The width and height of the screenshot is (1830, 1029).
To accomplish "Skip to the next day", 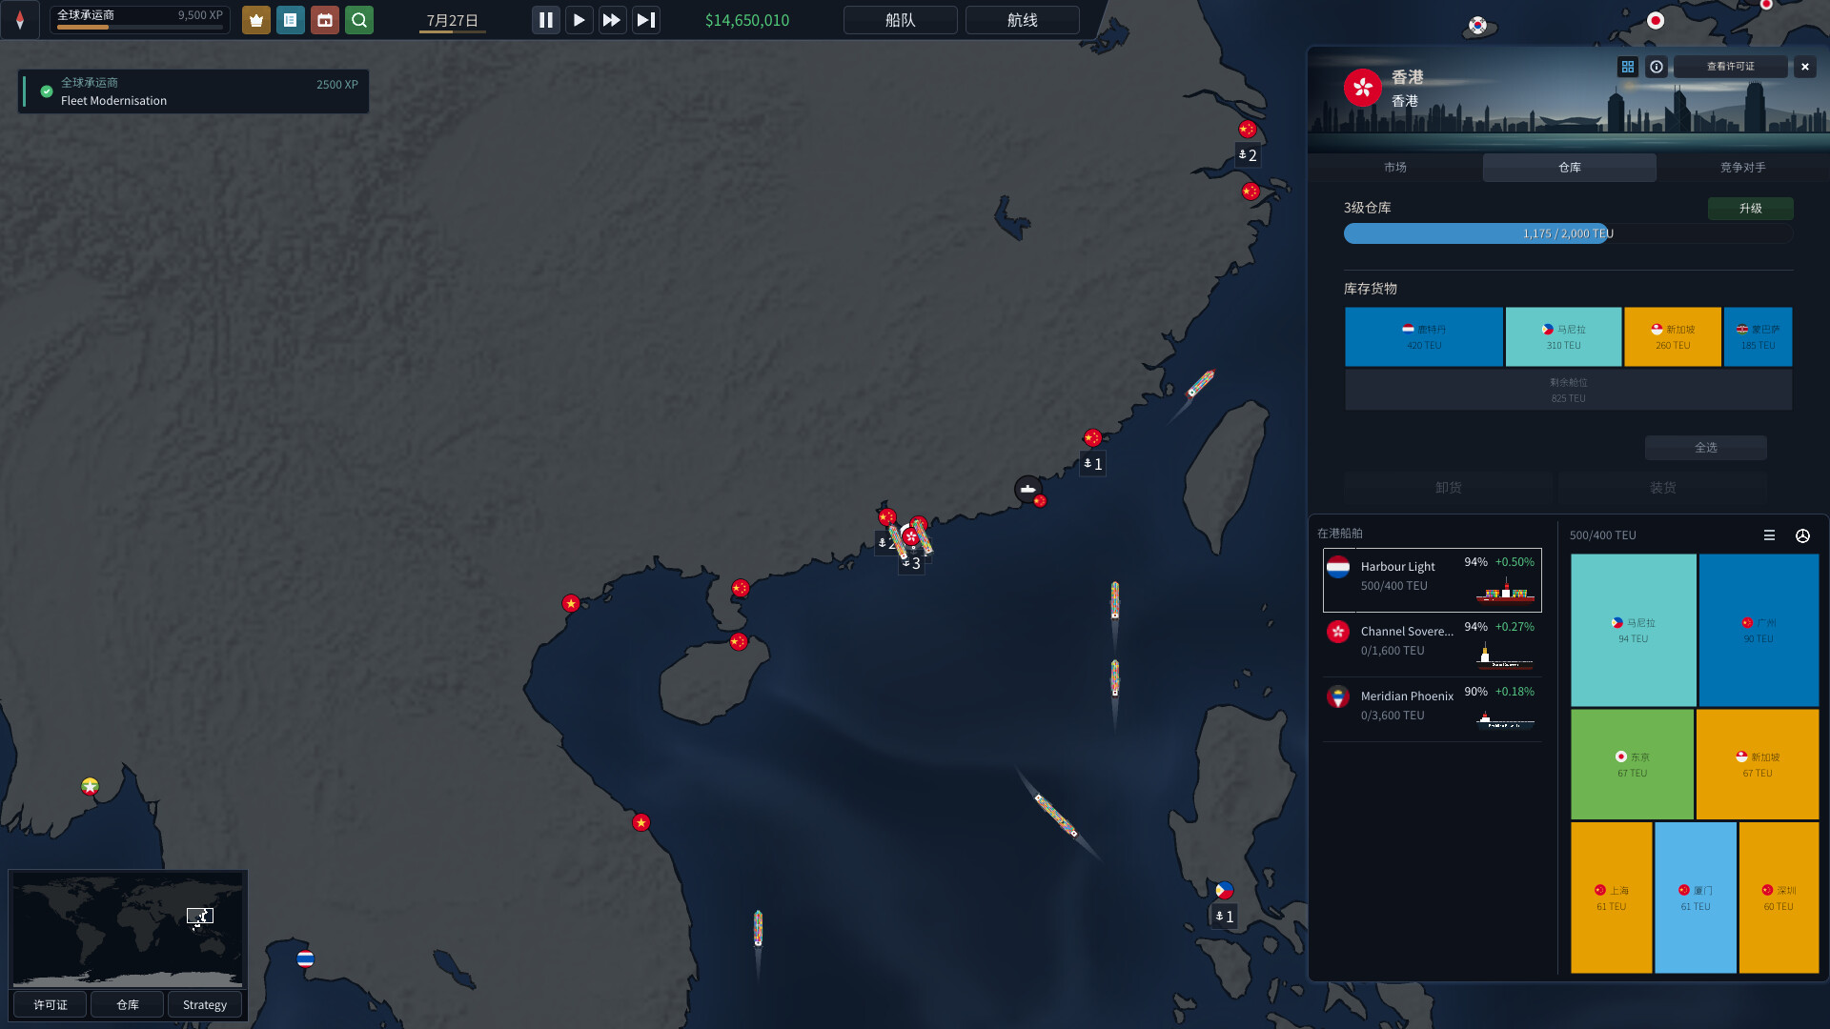I will coord(645,20).
